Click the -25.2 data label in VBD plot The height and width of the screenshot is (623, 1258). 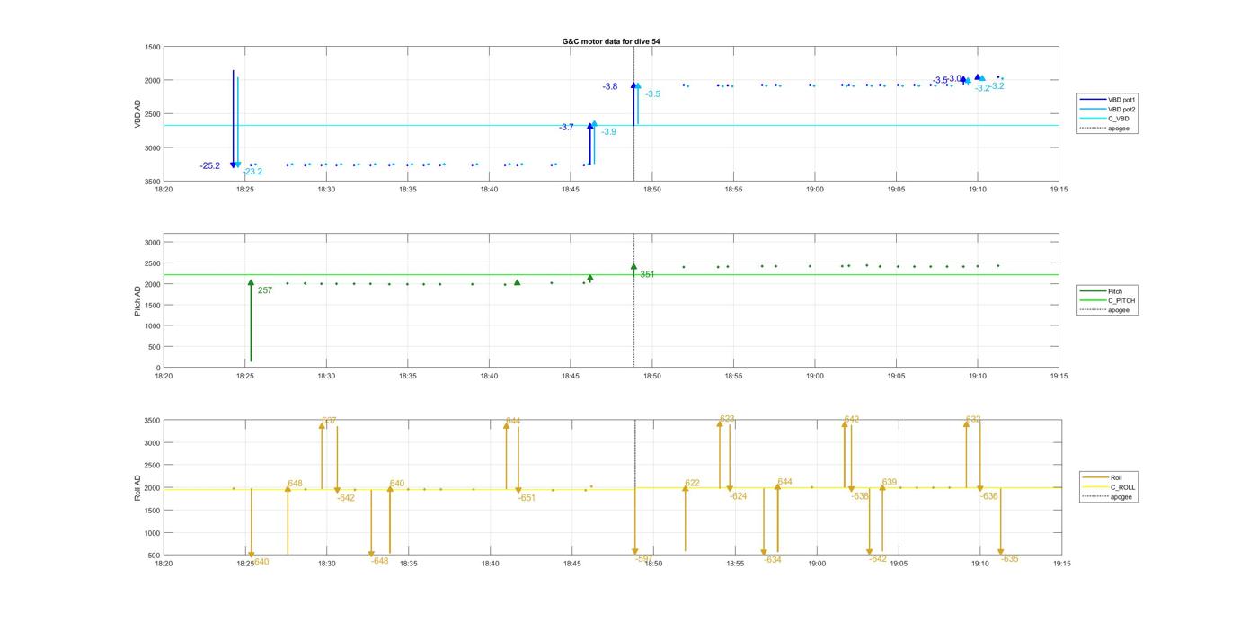pyautogui.click(x=210, y=165)
